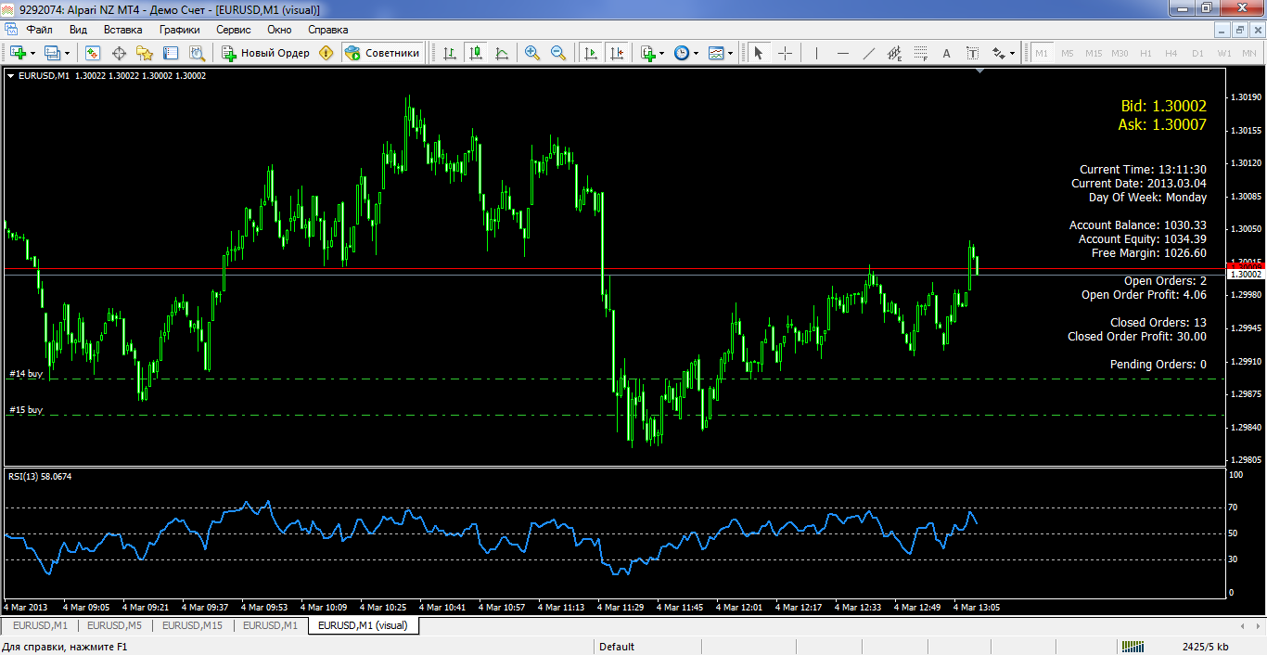This screenshot has width=1267, height=655.
Task: Click the Новый Ордер button
Action: 265,53
